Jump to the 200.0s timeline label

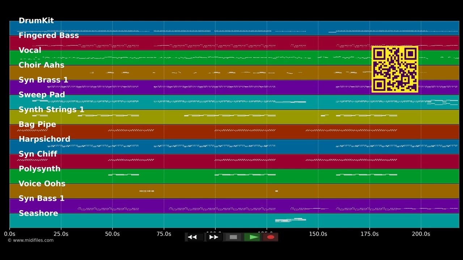[x=421, y=234]
